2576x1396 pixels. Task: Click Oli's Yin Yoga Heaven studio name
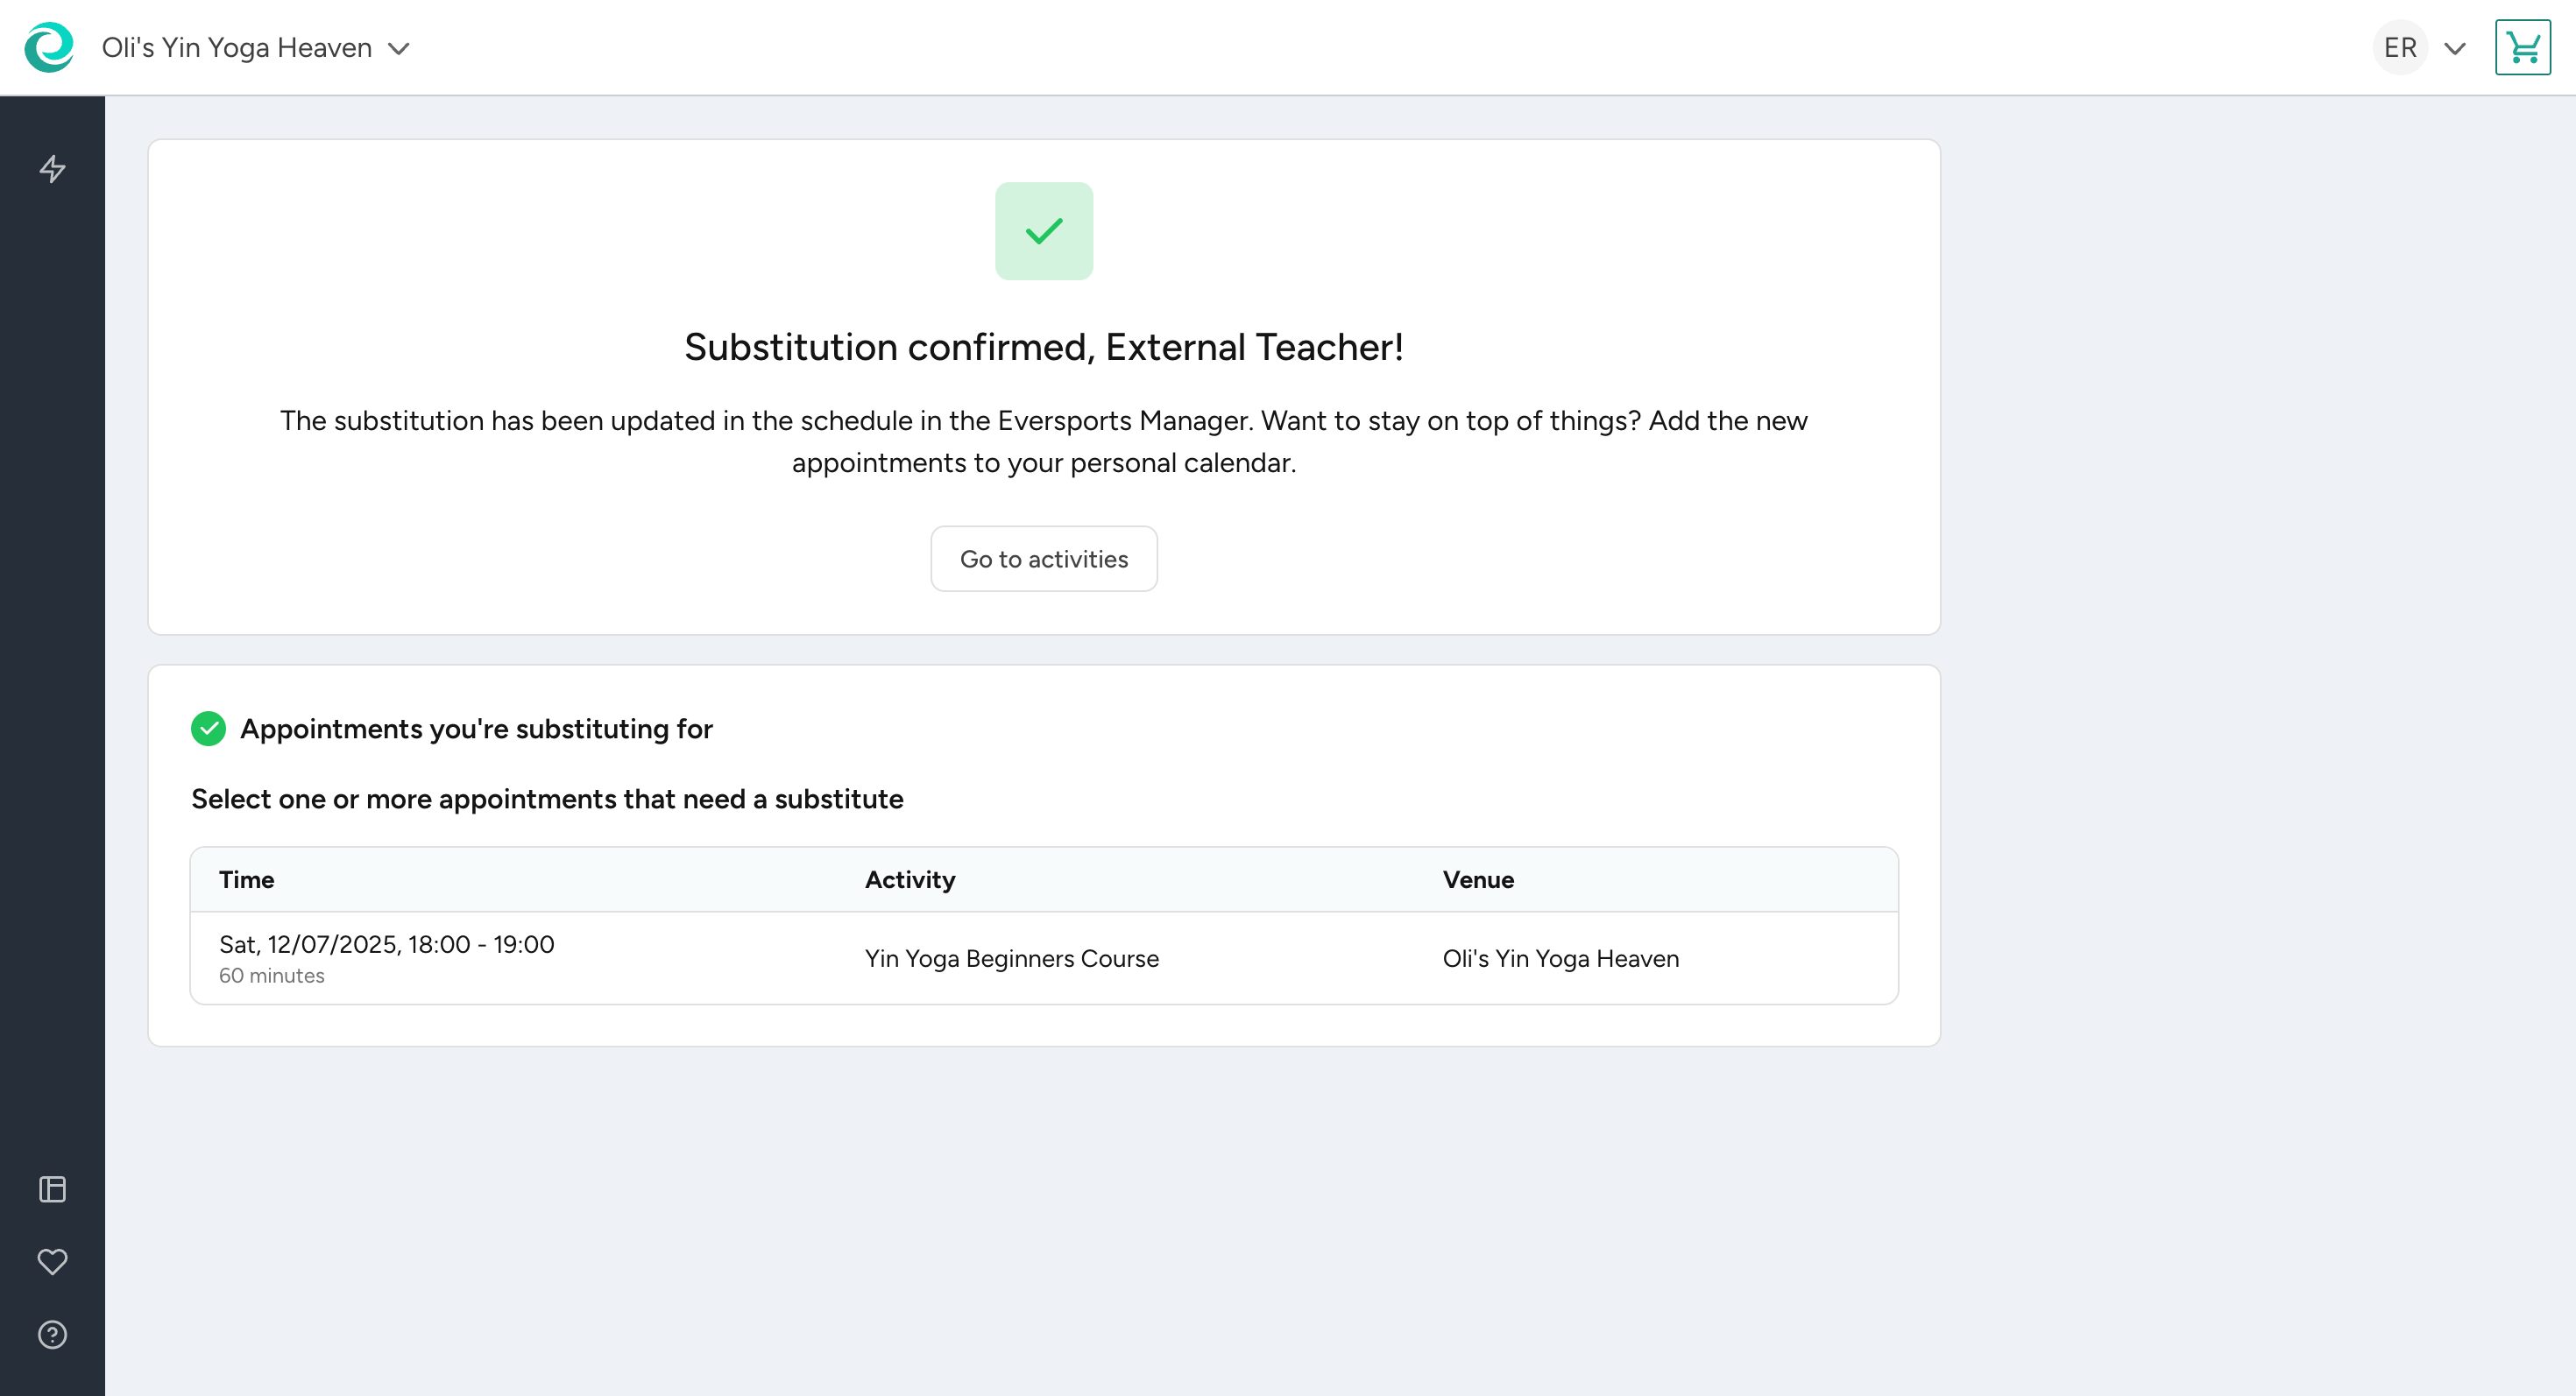237,47
